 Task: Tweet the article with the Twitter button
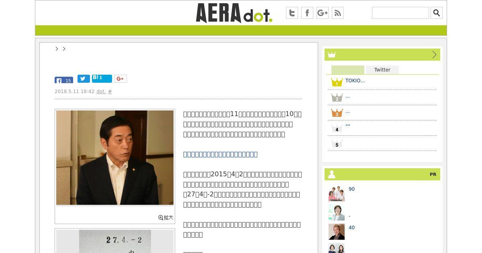(x=84, y=79)
